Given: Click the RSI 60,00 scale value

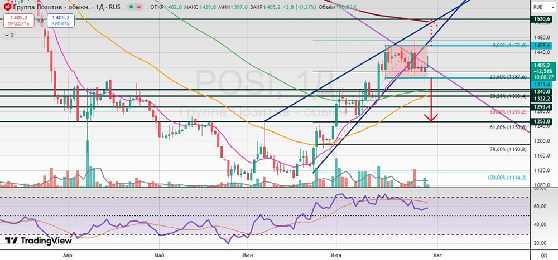Looking at the screenshot, I should pyautogui.click(x=540, y=207).
